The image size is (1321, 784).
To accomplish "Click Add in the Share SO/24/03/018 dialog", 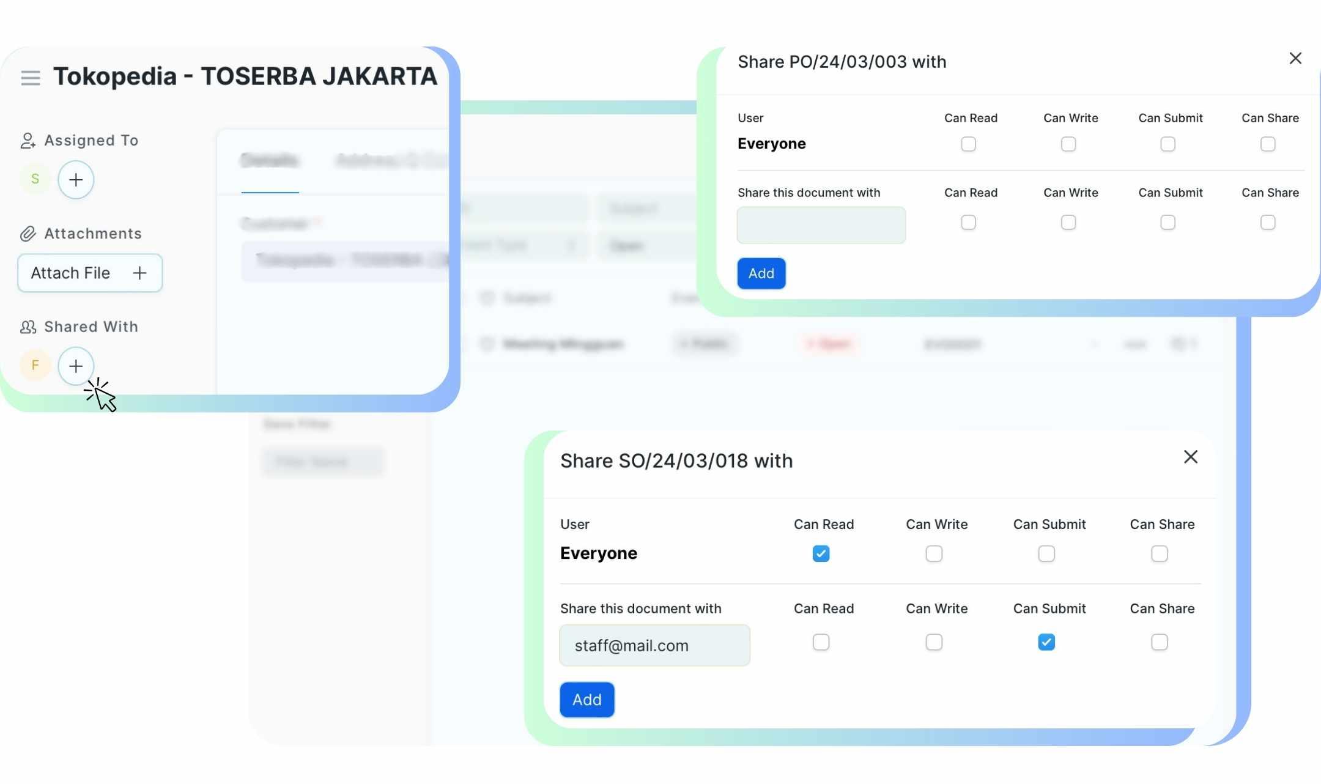I will 586,699.
